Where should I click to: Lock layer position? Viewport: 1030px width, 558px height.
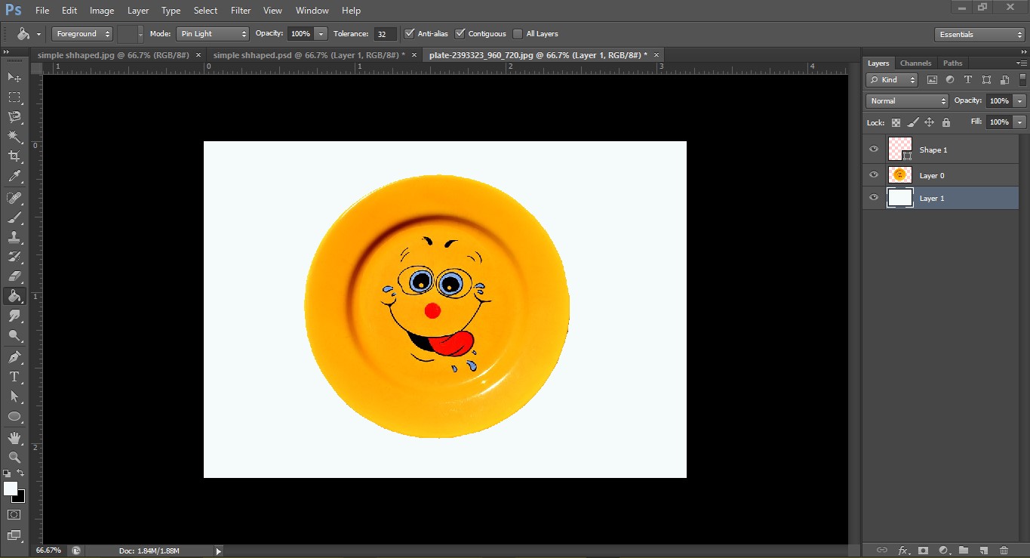(x=930, y=122)
